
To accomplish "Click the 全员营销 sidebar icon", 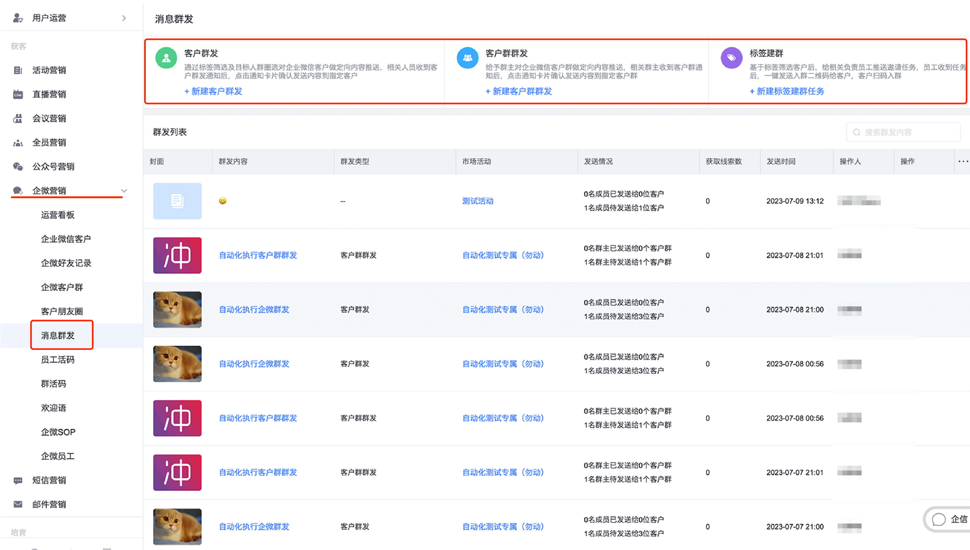I will tap(18, 143).
